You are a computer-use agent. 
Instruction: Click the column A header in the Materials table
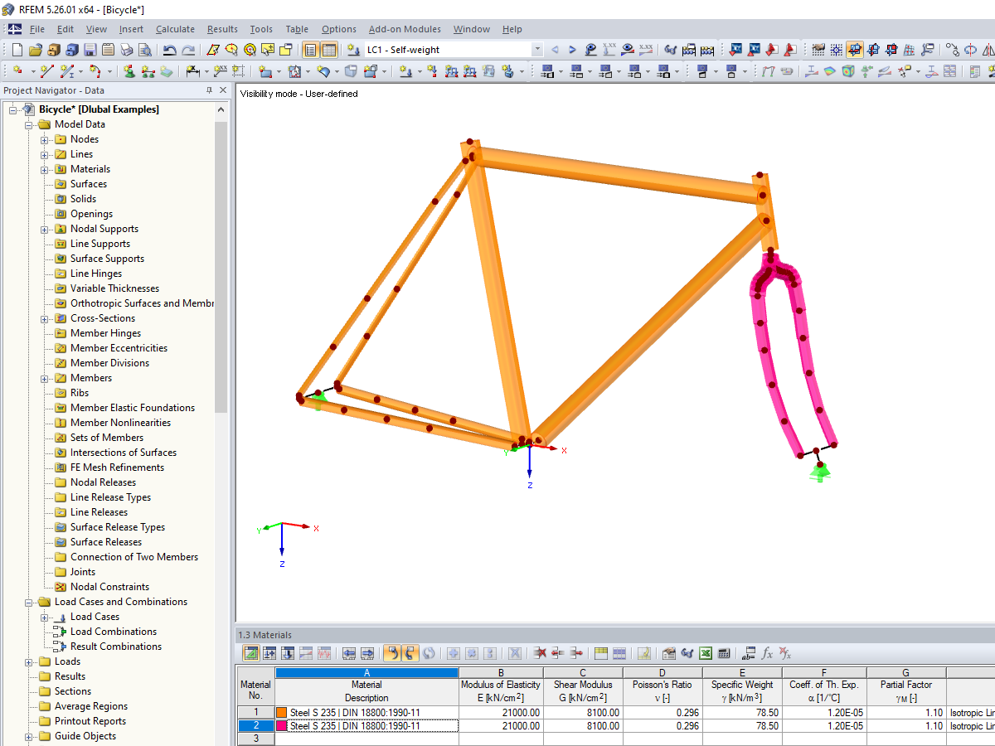tap(366, 673)
